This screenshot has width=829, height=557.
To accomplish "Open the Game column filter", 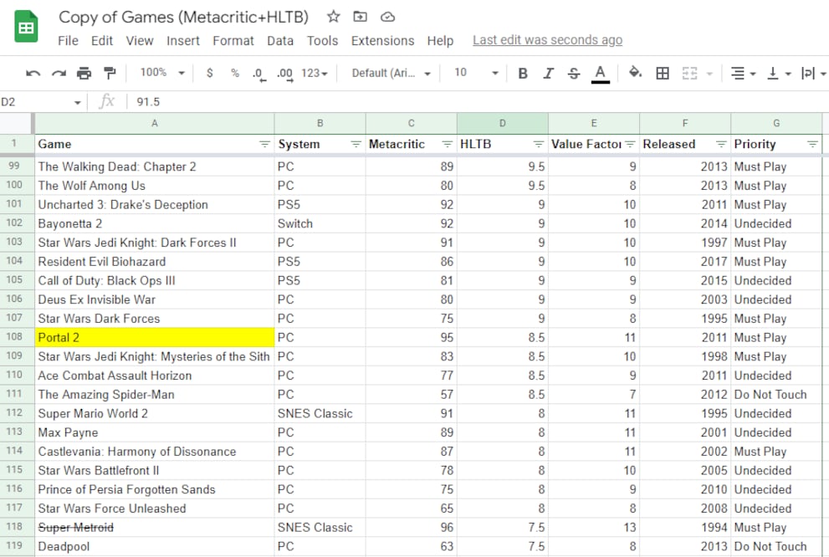I will point(264,145).
